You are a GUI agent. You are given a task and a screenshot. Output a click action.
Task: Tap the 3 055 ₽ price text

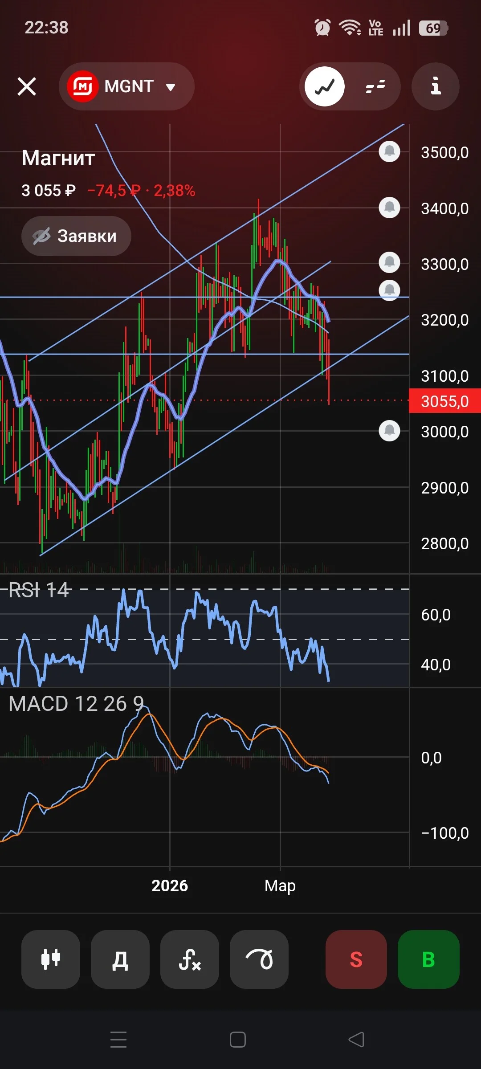pos(49,191)
